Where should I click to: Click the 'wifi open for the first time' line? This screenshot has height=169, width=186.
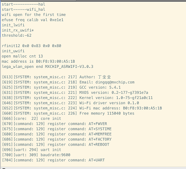click(34, 15)
